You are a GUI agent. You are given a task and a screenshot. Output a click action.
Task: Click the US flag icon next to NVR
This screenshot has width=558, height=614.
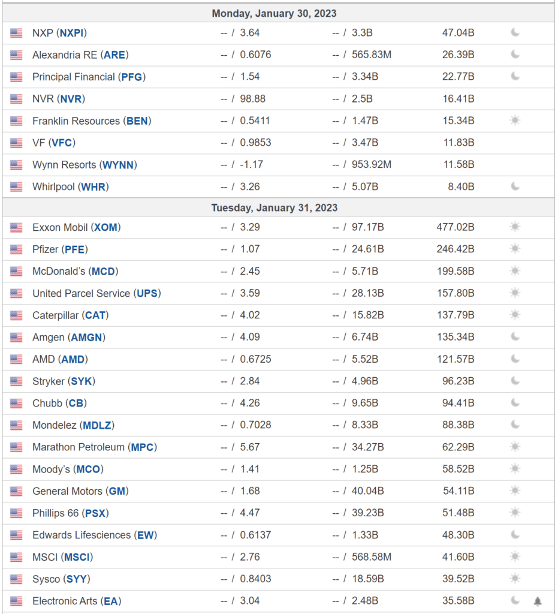pyautogui.click(x=16, y=99)
